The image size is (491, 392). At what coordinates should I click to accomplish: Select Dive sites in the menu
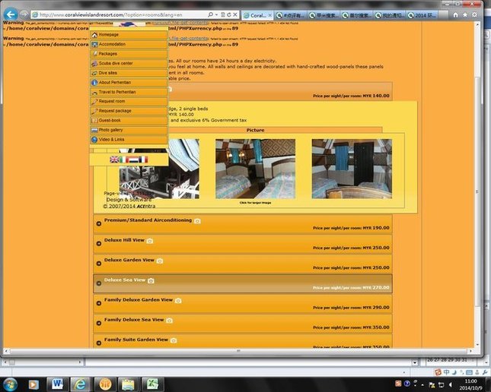129,73
